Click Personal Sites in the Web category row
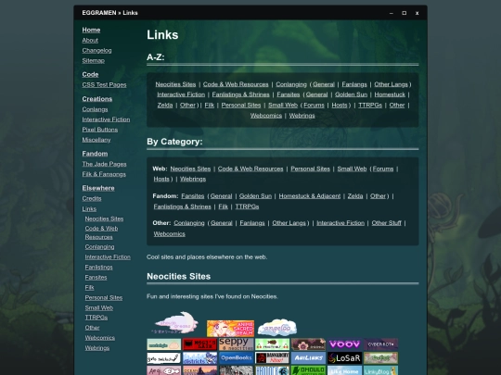501x375 pixels. click(x=310, y=169)
